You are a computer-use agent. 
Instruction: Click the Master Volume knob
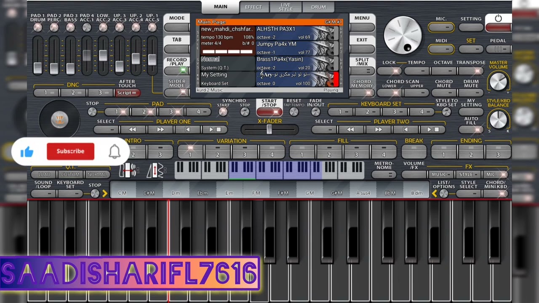pos(498,82)
